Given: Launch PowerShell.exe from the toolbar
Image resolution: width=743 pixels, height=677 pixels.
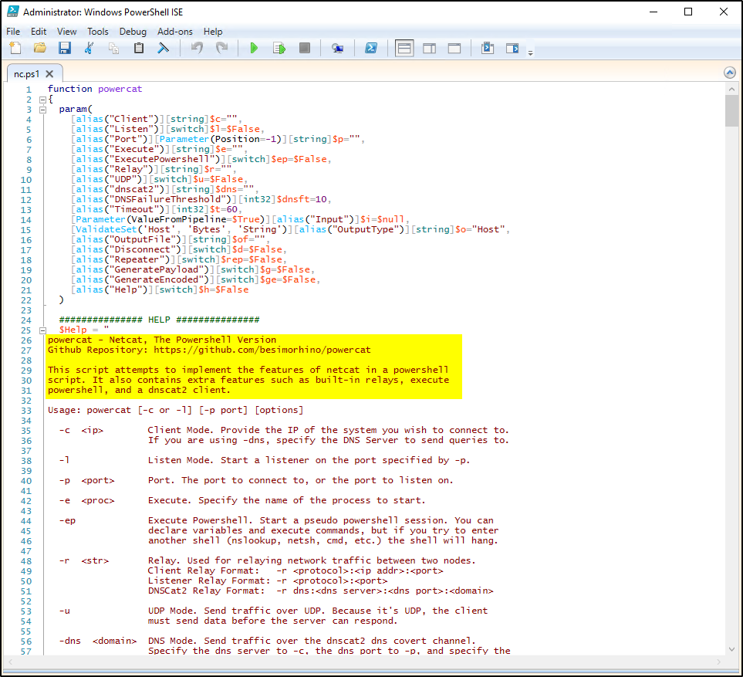Looking at the screenshot, I should 370,48.
